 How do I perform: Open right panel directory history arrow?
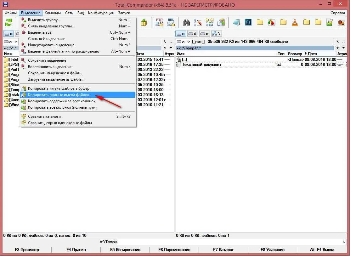pos(343,48)
